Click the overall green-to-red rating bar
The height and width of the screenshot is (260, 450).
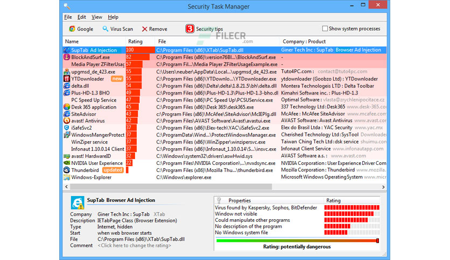(298, 241)
